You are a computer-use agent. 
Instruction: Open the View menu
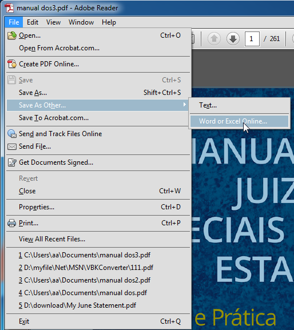[53, 22]
